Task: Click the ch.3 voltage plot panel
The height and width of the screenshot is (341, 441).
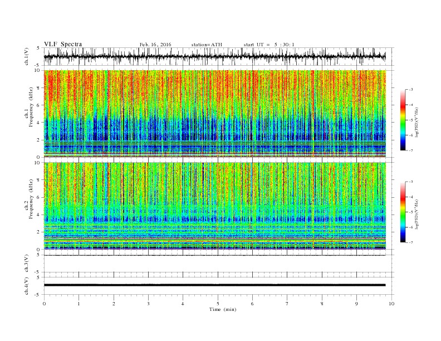Action: pyautogui.click(x=218, y=264)
